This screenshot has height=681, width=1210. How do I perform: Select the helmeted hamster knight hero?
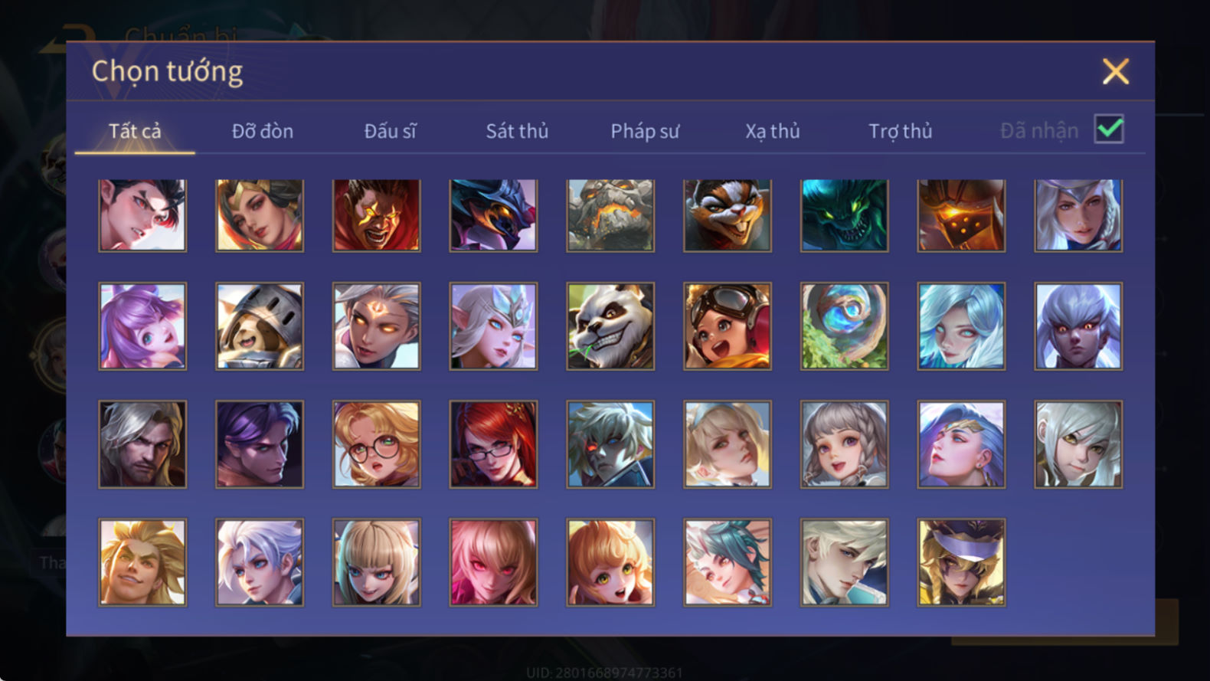point(260,326)
